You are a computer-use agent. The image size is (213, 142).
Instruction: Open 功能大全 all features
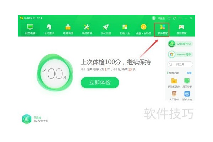point(125,29)
